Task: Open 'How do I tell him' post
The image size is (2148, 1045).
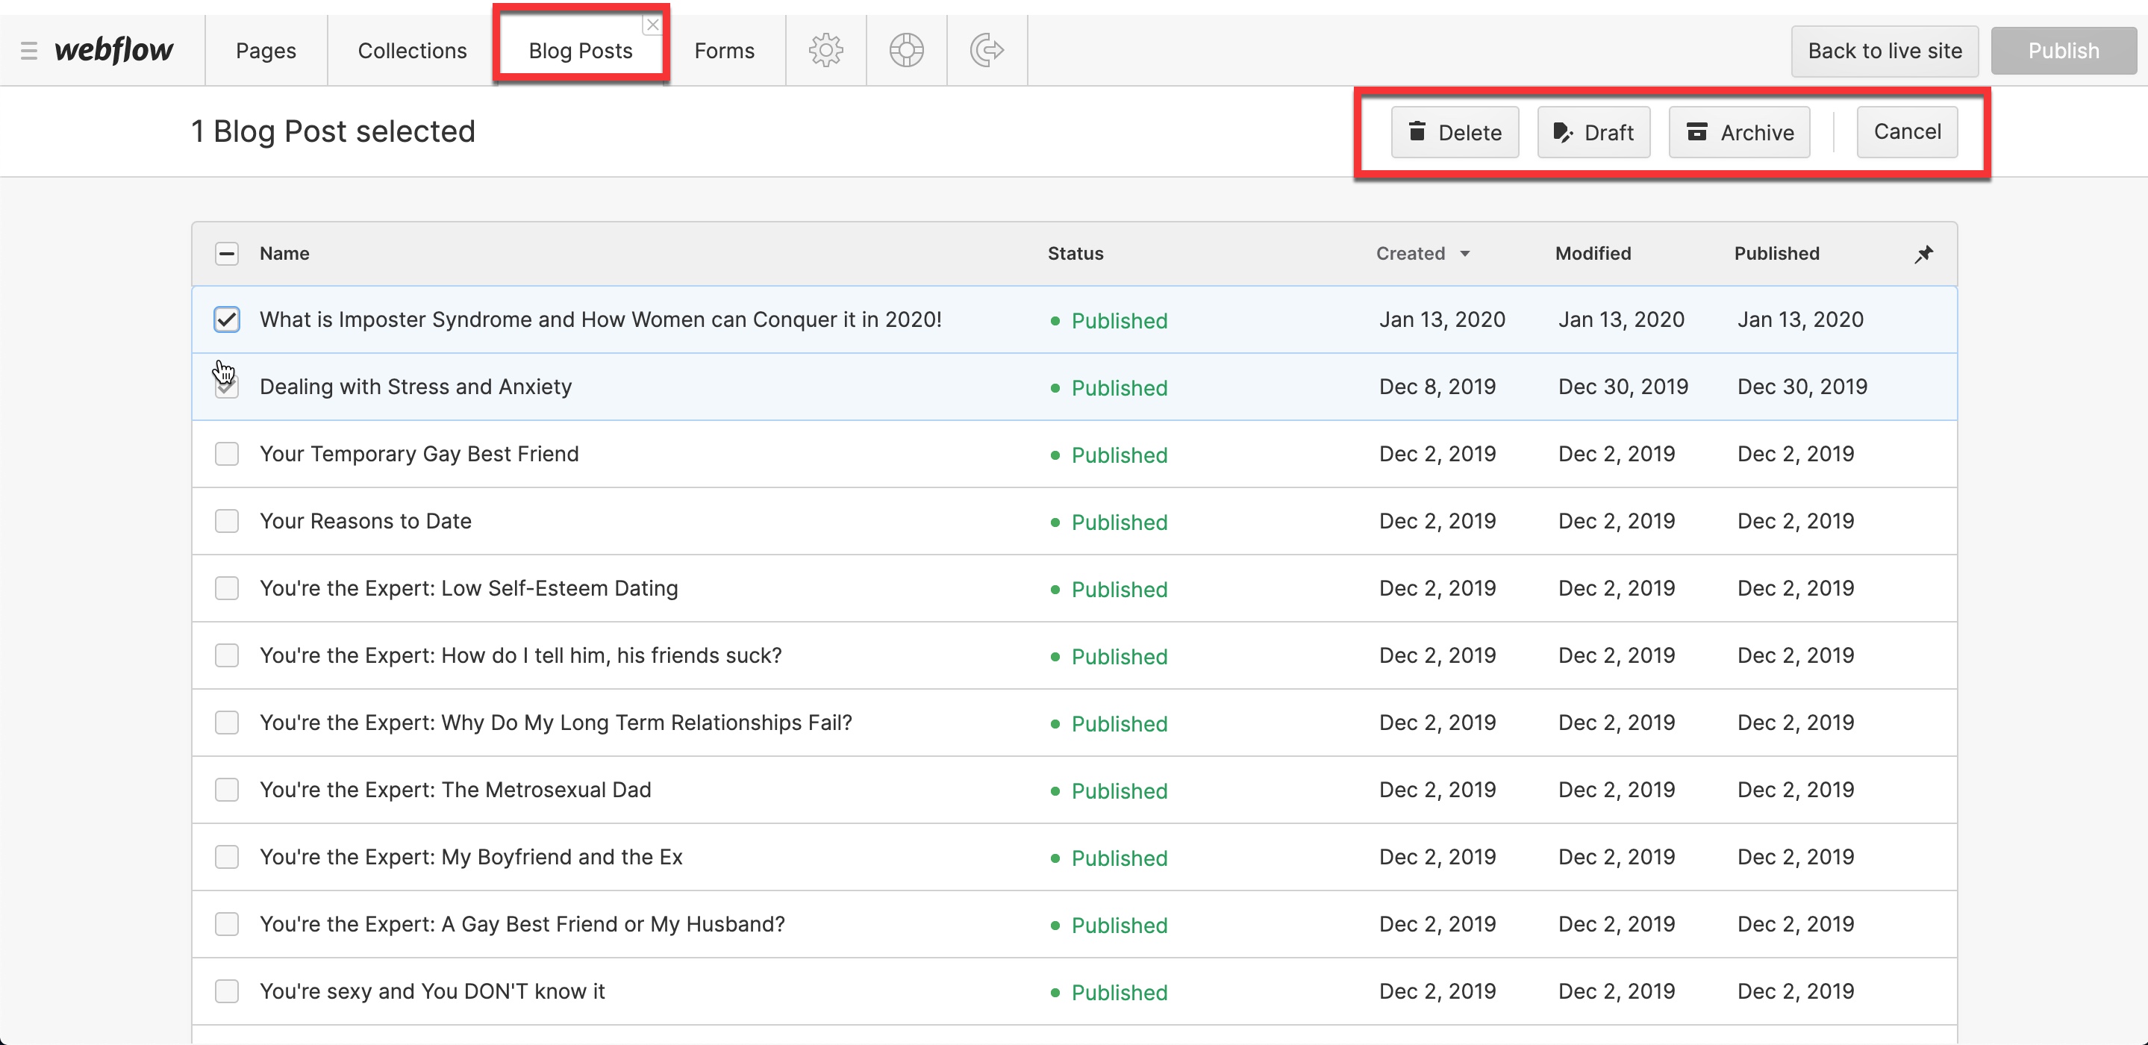Action: [x=520, y=655]
